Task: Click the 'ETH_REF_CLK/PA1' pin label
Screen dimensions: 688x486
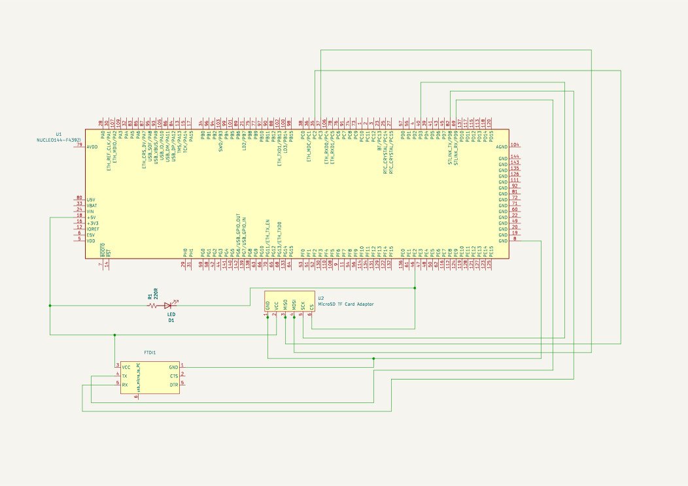Action: tap(109, 150)
